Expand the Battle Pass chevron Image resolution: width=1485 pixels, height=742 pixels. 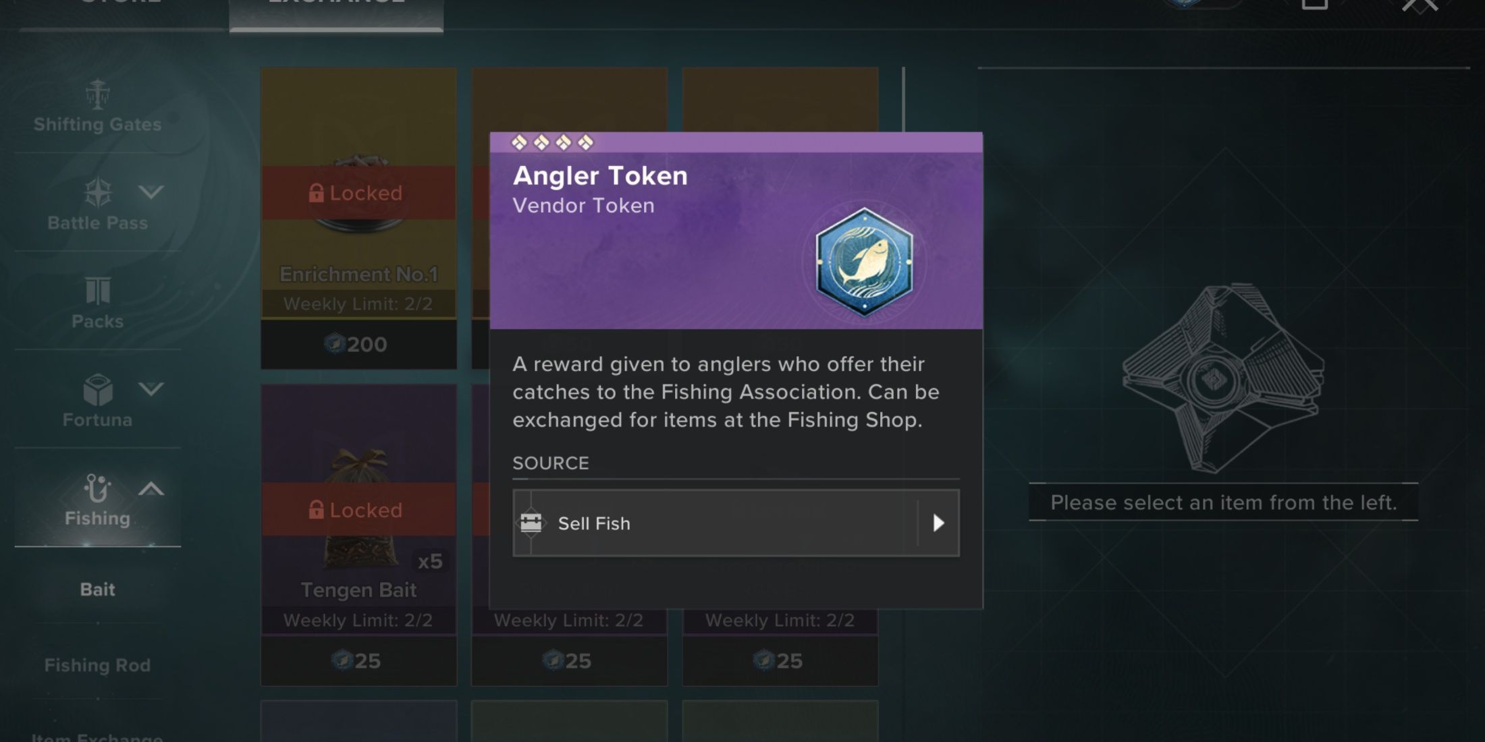(x=151, y=192)
